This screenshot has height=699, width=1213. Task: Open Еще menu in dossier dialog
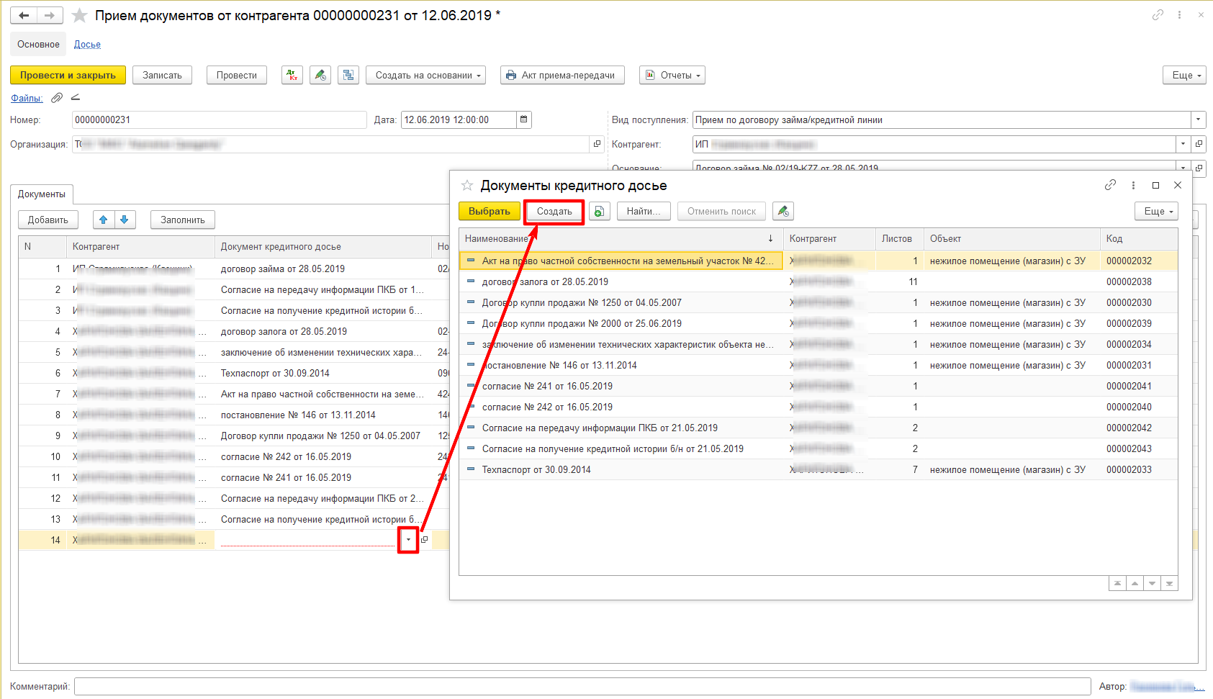point(1156,211)
